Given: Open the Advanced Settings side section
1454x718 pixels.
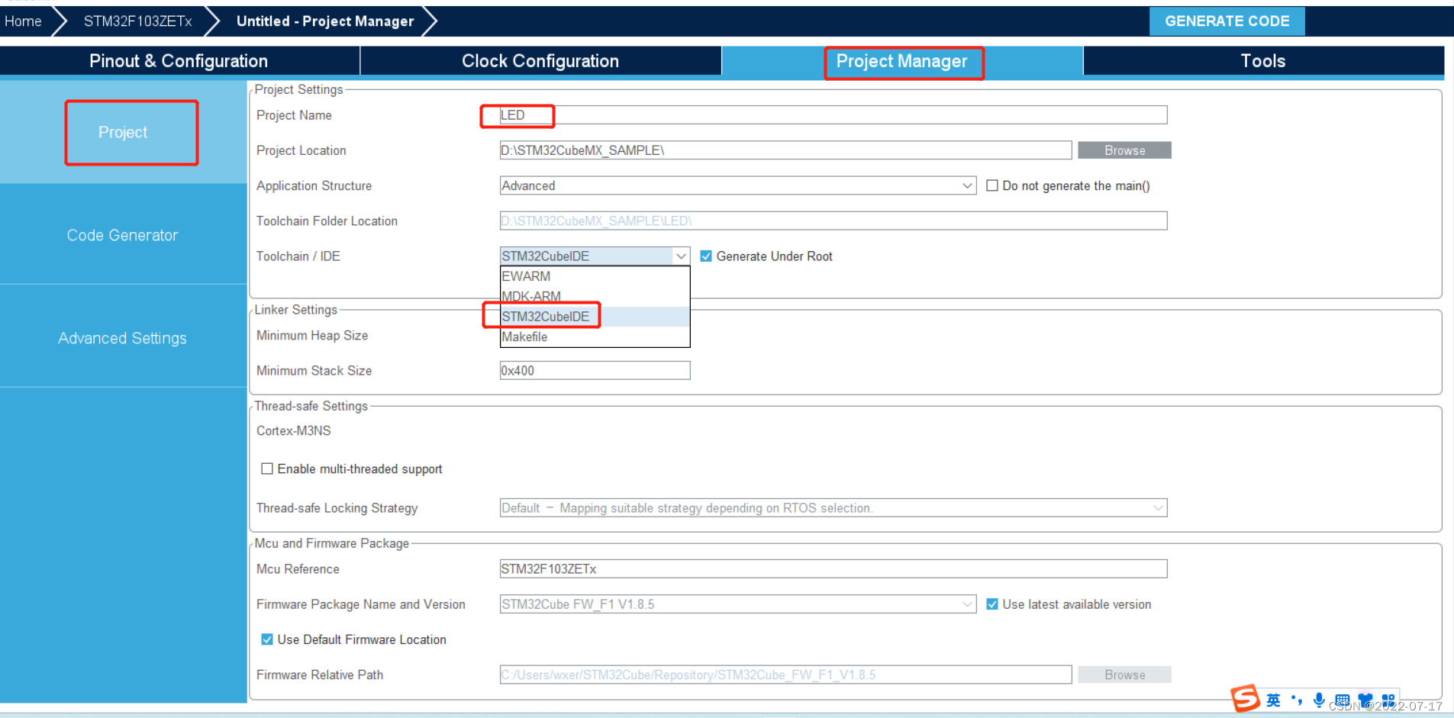Looking at the screenshot, I should [123, 338].
